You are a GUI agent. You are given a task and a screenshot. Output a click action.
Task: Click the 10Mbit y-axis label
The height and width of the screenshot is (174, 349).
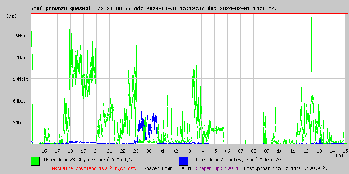[21, 79]
